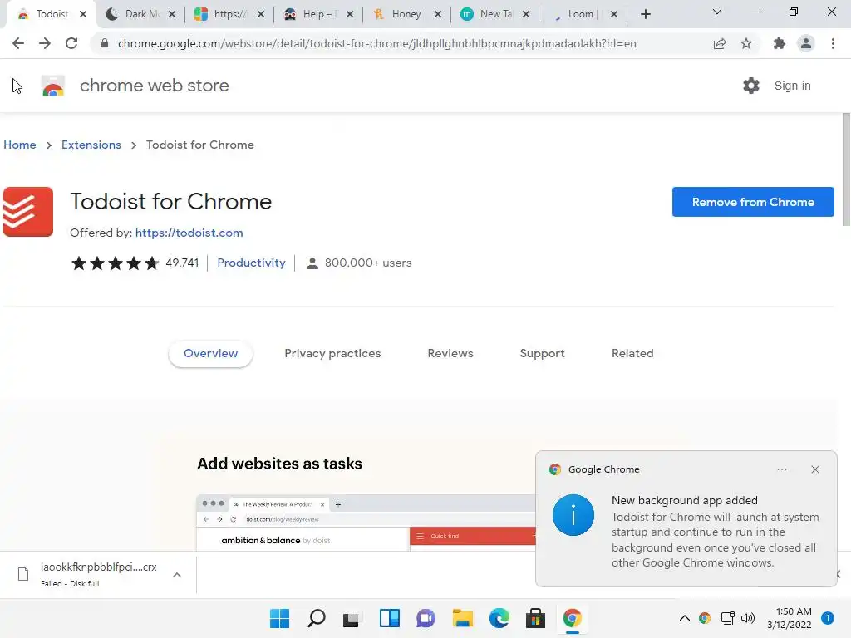Image resolution: width=851 pixels, height=638 pixels.
Task: Open Chrome Web Store settings gear
Action: coord(751,86)
